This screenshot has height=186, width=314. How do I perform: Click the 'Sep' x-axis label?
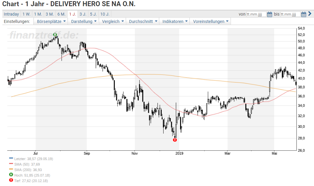(x=87, y=153)
